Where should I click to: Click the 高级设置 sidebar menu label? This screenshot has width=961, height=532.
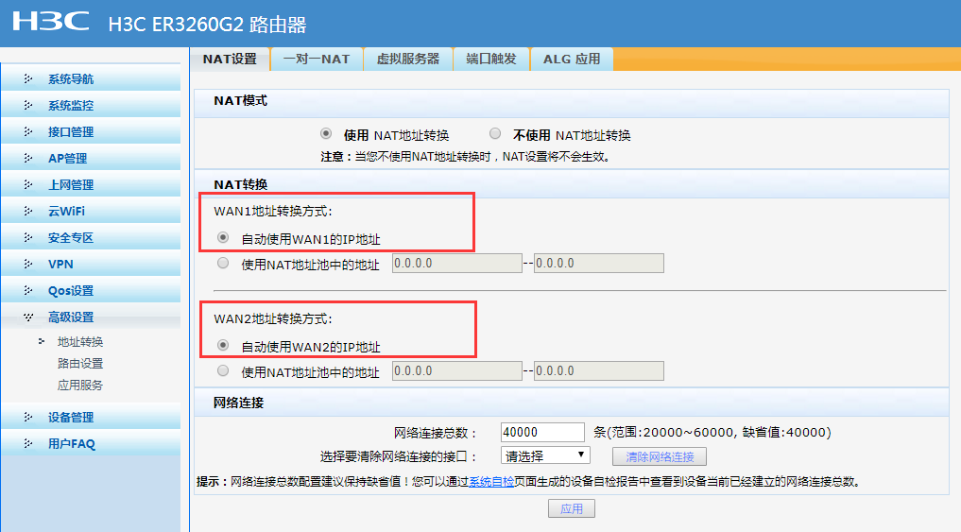71,317
